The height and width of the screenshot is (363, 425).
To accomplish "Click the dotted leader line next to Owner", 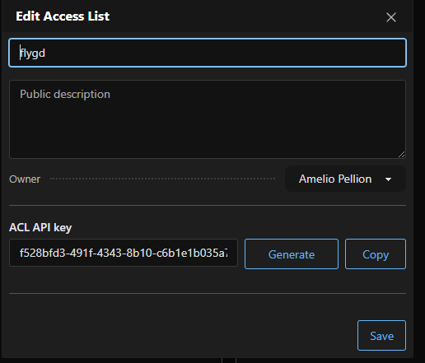I will 162,179.
